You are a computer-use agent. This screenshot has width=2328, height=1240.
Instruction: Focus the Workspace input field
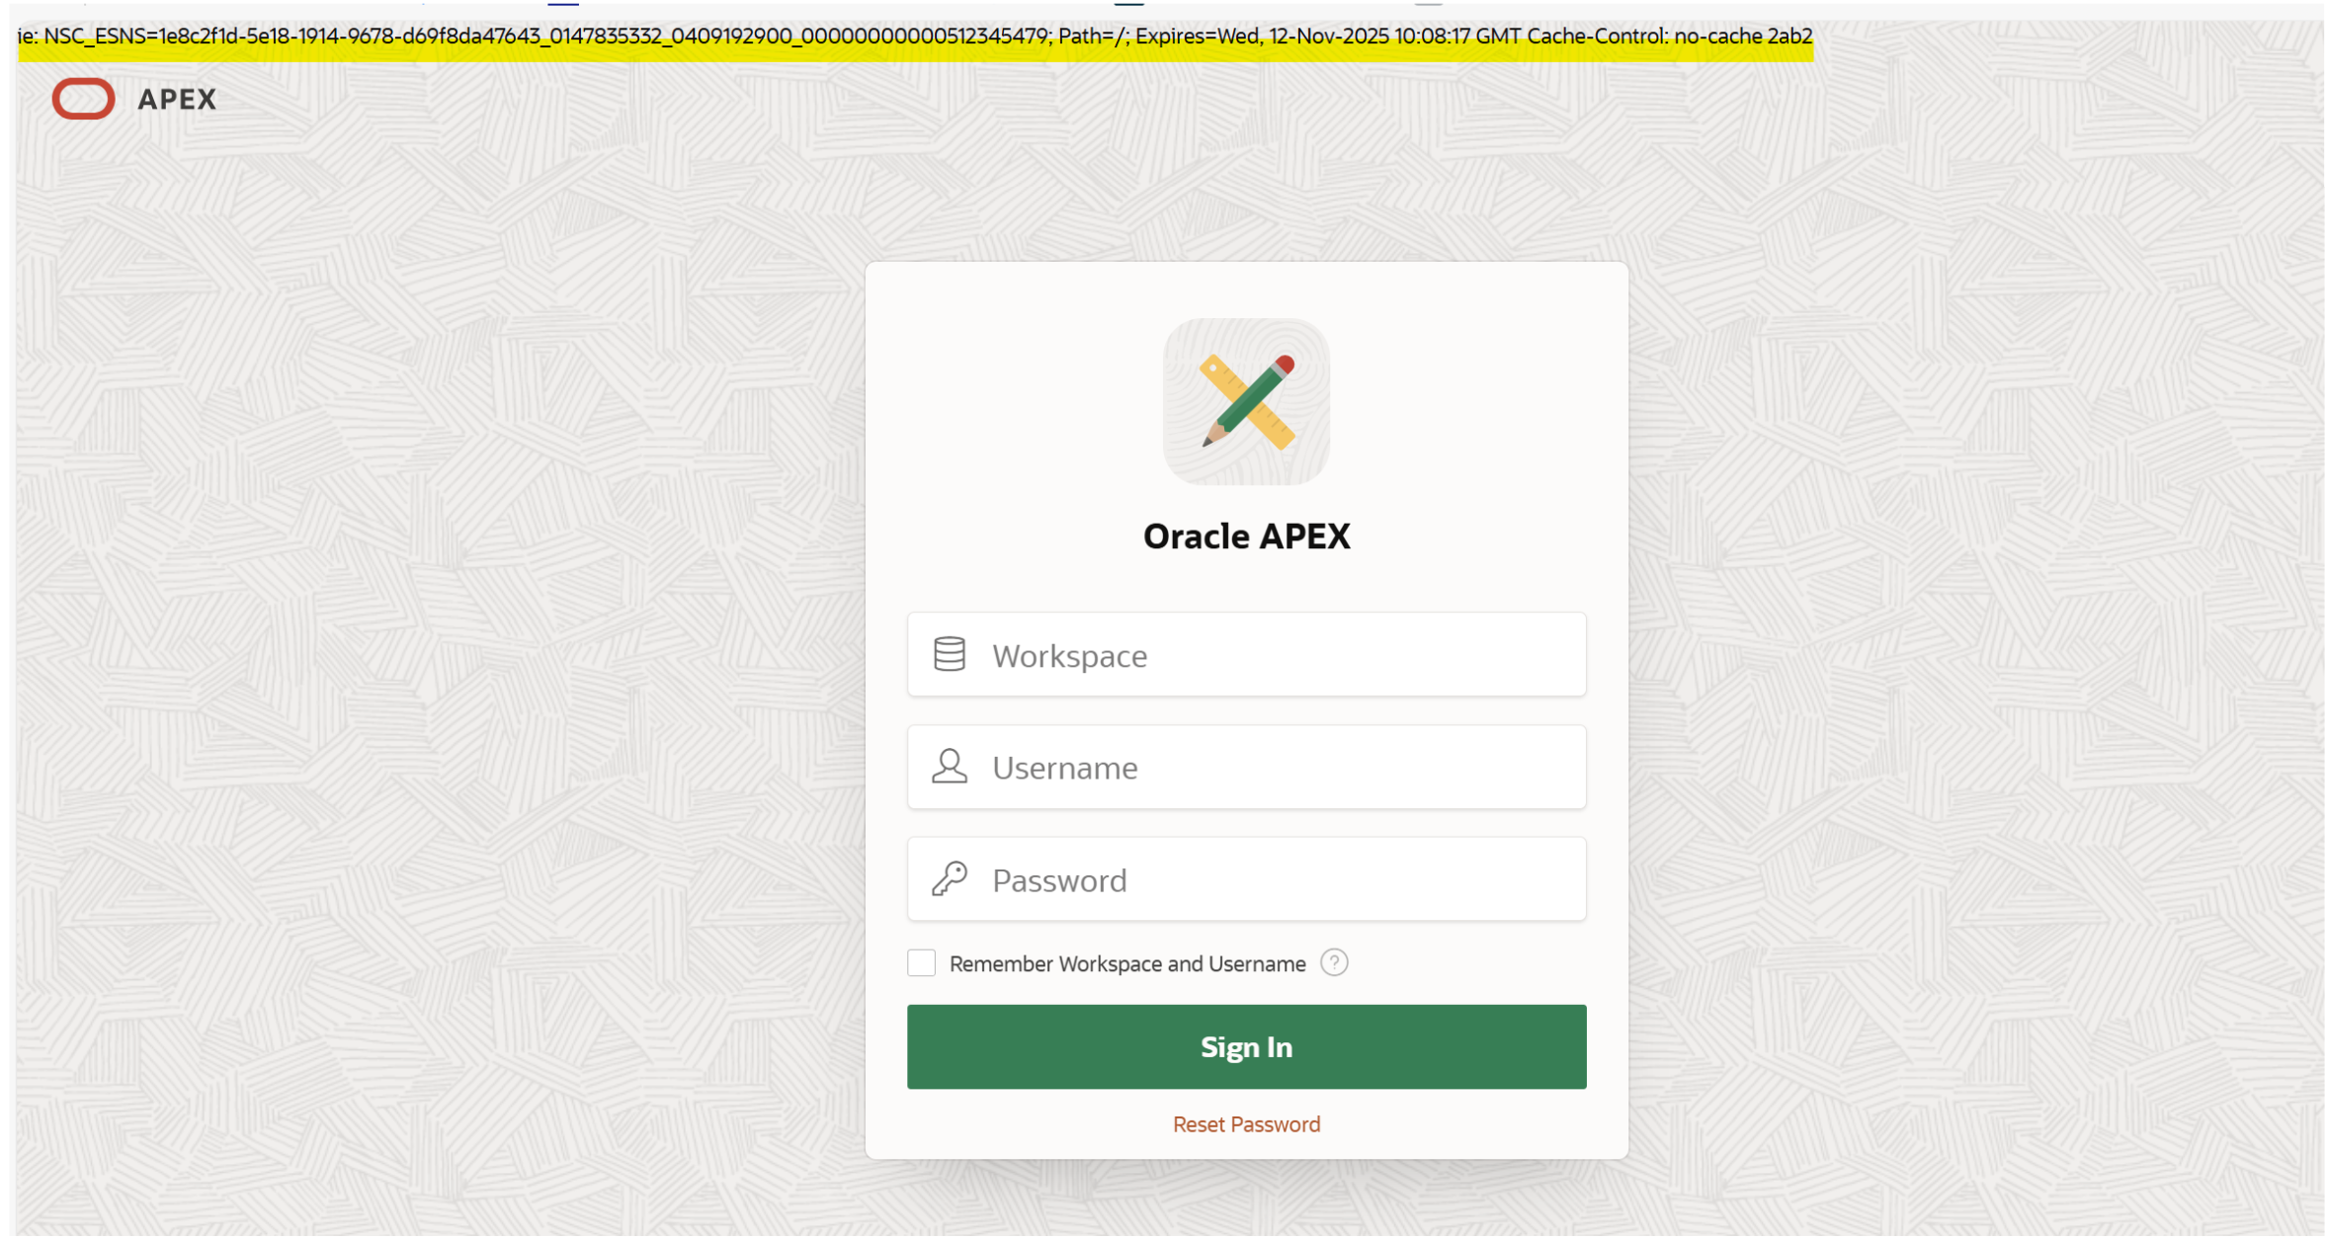coord(1275,655)
